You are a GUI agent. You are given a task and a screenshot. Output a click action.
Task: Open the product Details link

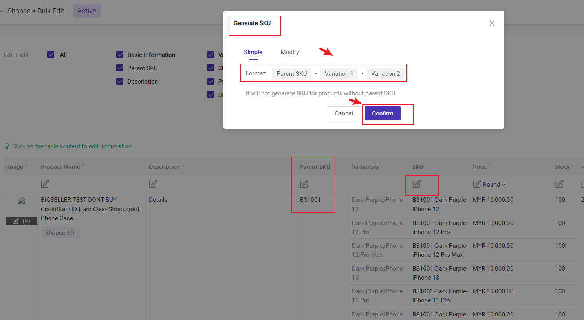point(158,199)
